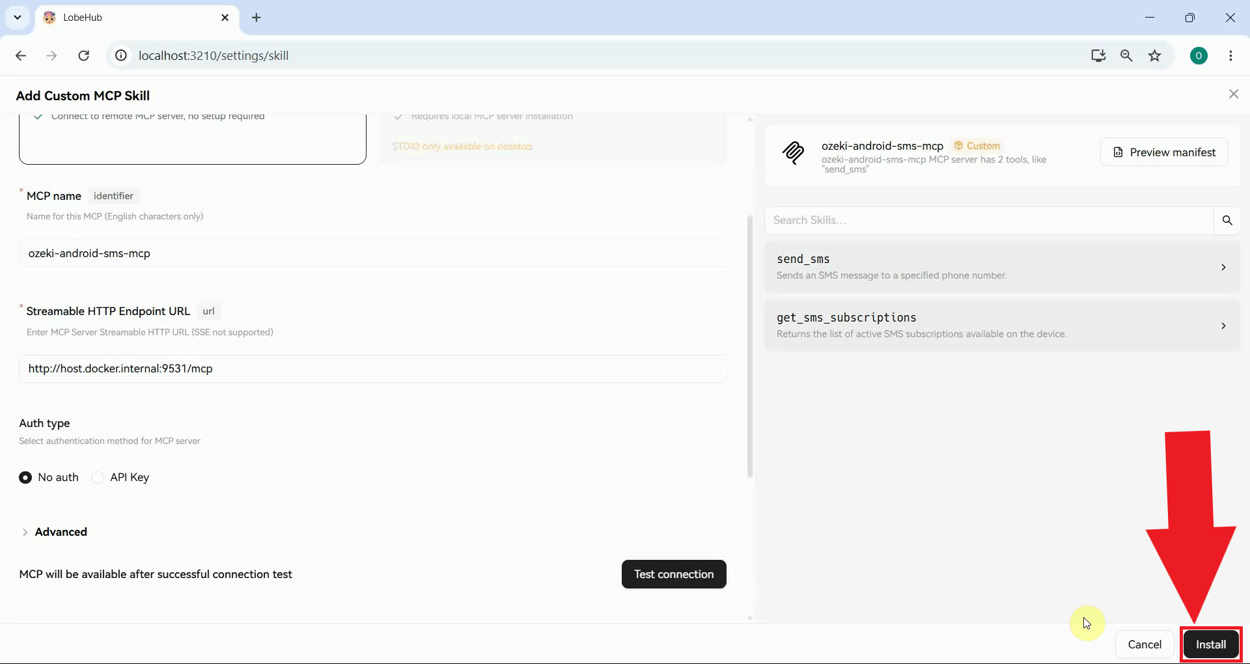Viewport: 1250px width, 664px height.
Task: Close the Add Custom MCP Skill dialog
Action: tap(1234, 94)
